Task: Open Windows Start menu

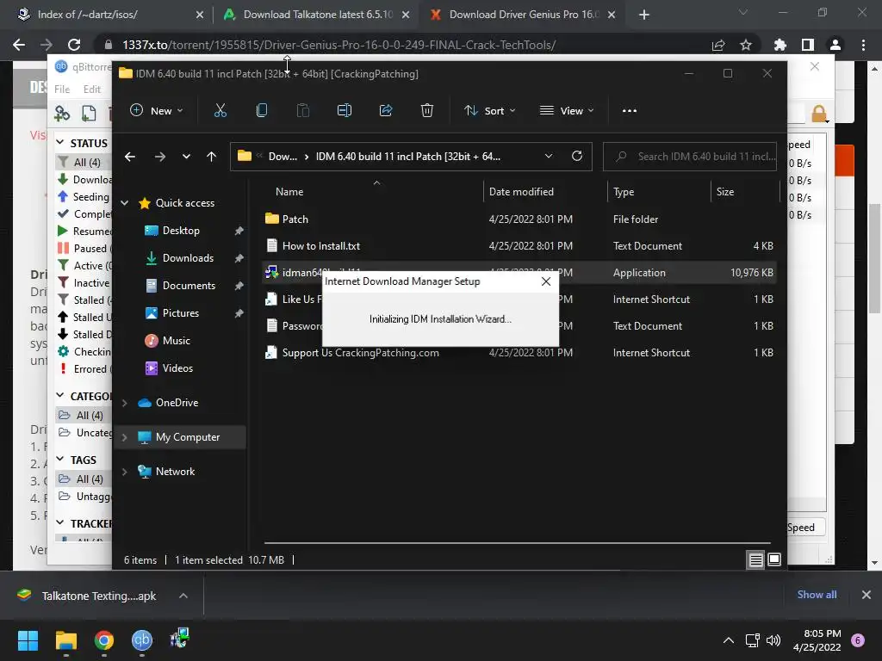Action: [x=28, y=640]
